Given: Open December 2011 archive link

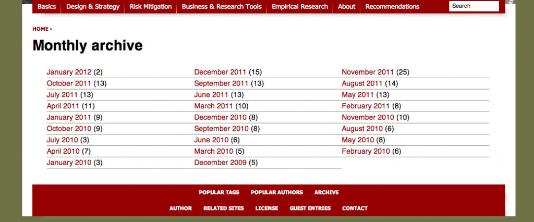Looking at the screenshot, I should [220, 72].
